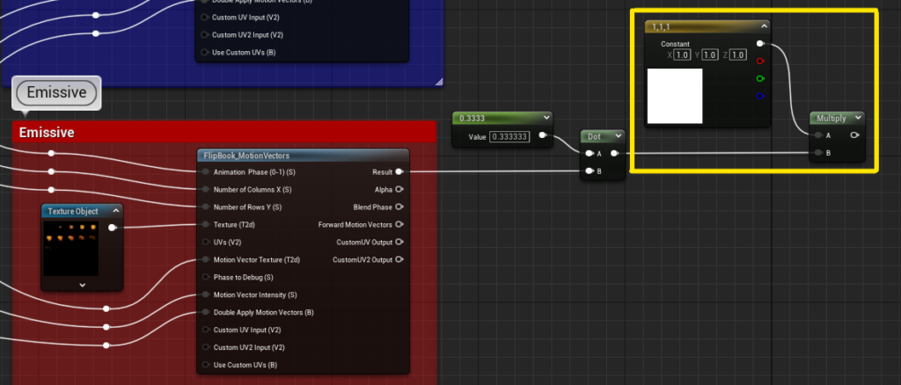Image resolution: width=901 pixels, height=385 pixels.
Task: Click the blue channel output pin
Action: click(x=760, y=96)
